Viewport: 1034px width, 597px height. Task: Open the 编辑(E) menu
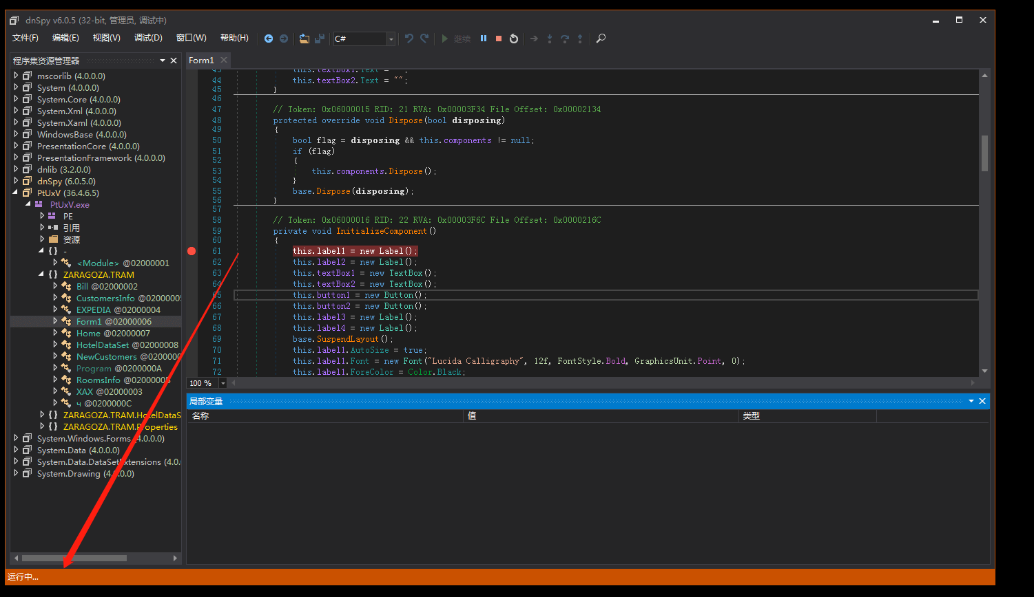66,38
